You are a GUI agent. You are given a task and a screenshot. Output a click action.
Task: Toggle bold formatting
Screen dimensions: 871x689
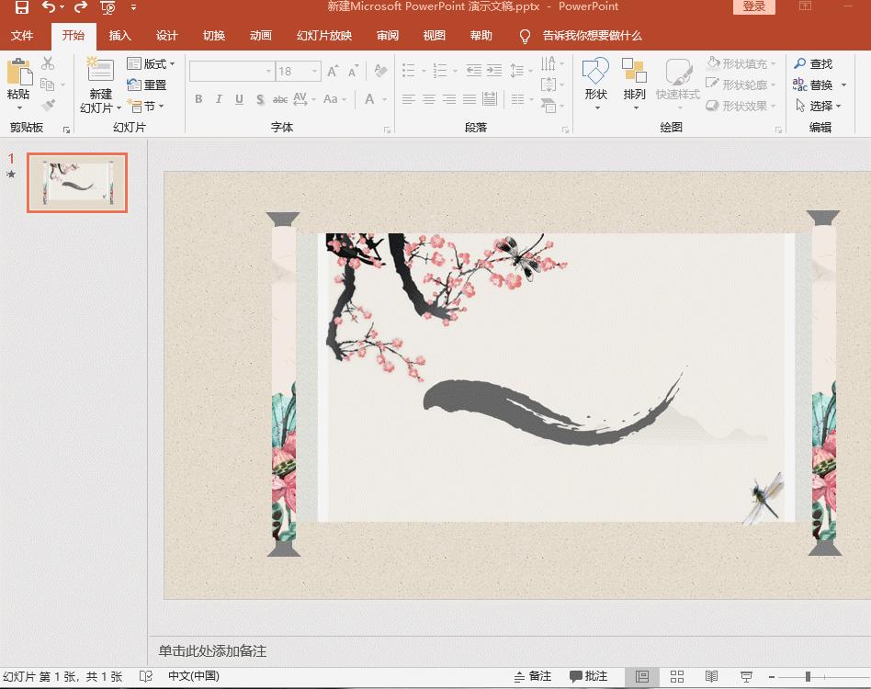tap(199, 99)
